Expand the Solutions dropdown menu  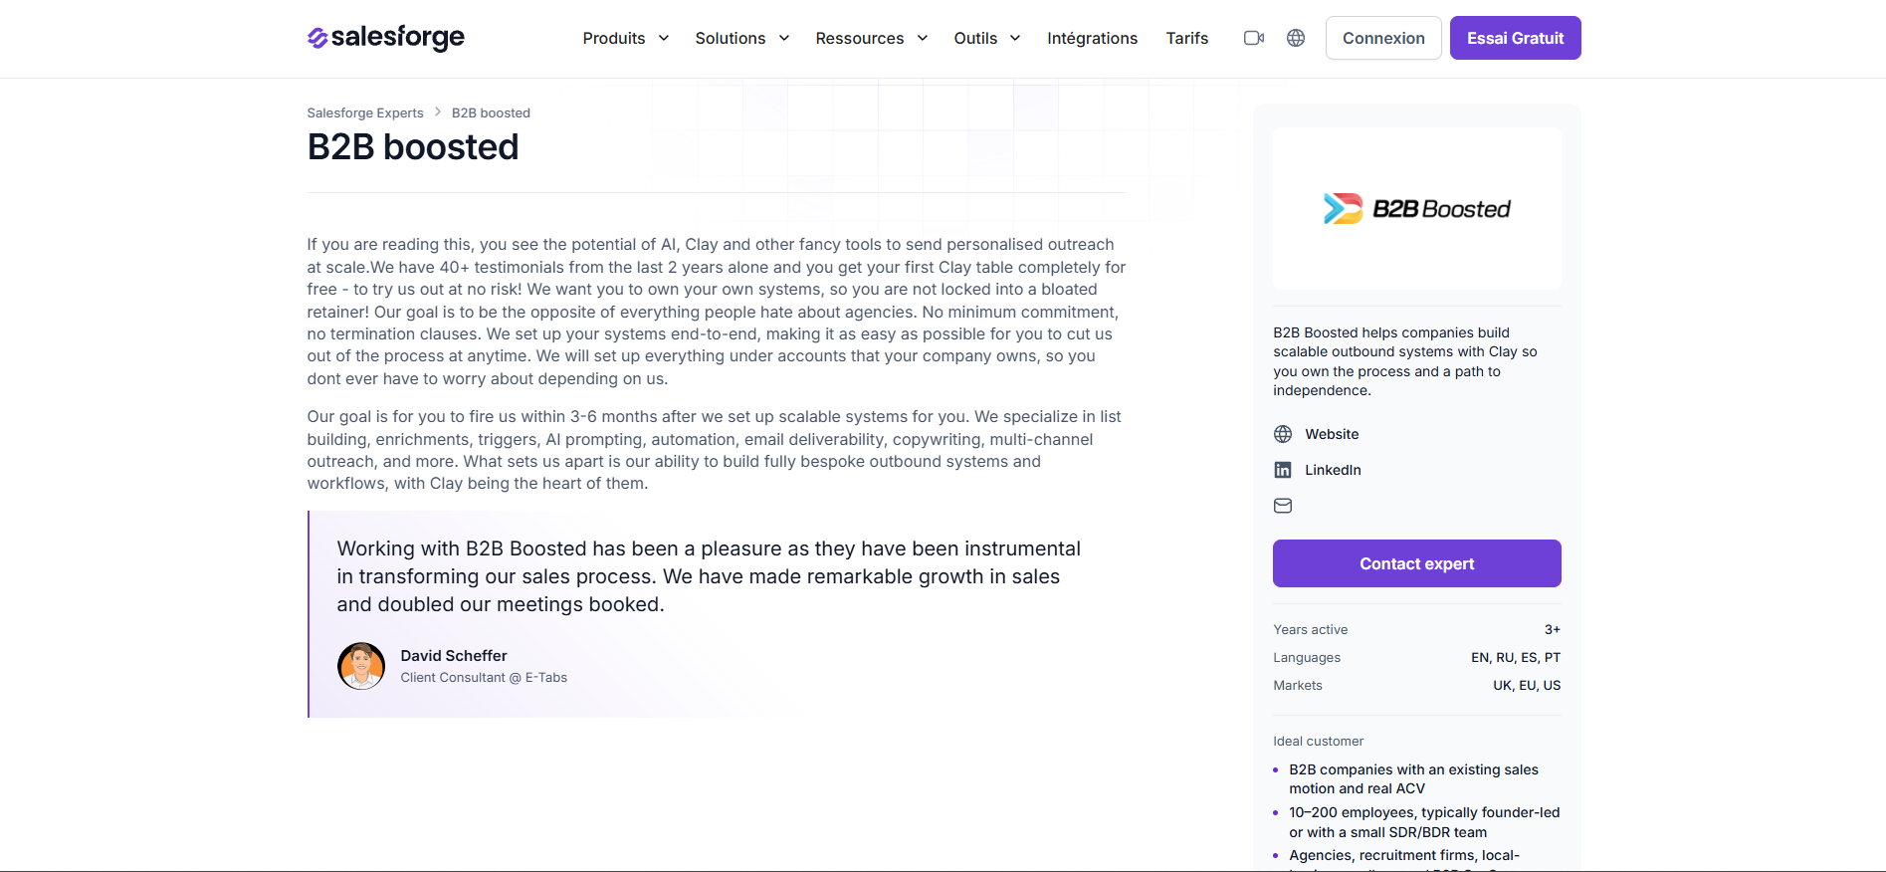(x=742, y=38)
